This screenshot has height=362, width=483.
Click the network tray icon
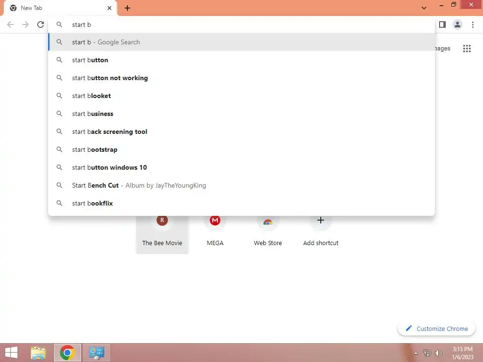tap(427, 353)
